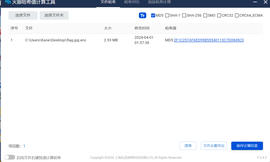Screen dimensions: 270x162
Task: Enable the SHA-1 checkbox
Action: tap(167, 15)
